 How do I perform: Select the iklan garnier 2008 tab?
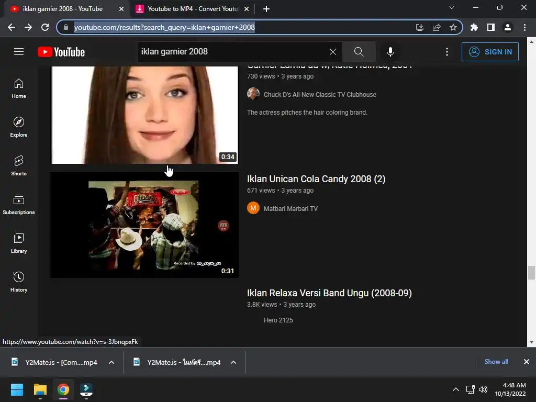(x=63, y=9)
